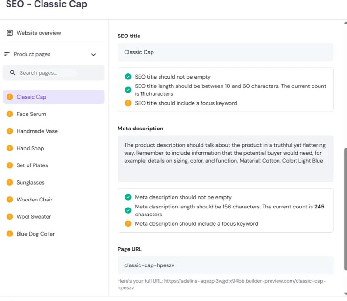
Task: Click the 'SEO - Classic Cap' page heading
Action: [x=47, y=4]
